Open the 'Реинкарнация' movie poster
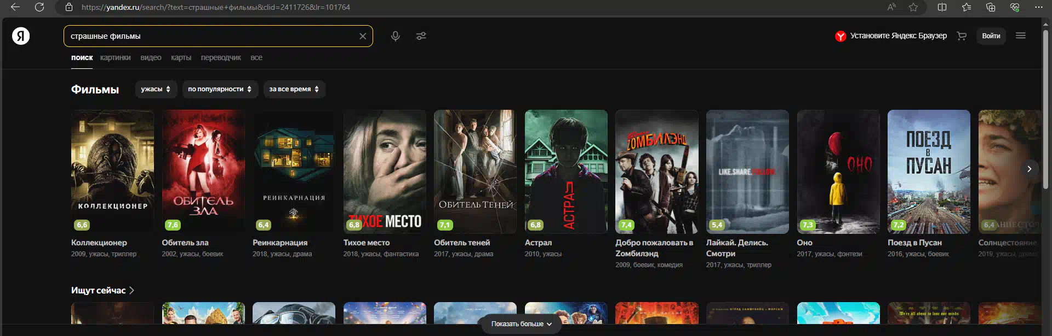 coord(294,172)
